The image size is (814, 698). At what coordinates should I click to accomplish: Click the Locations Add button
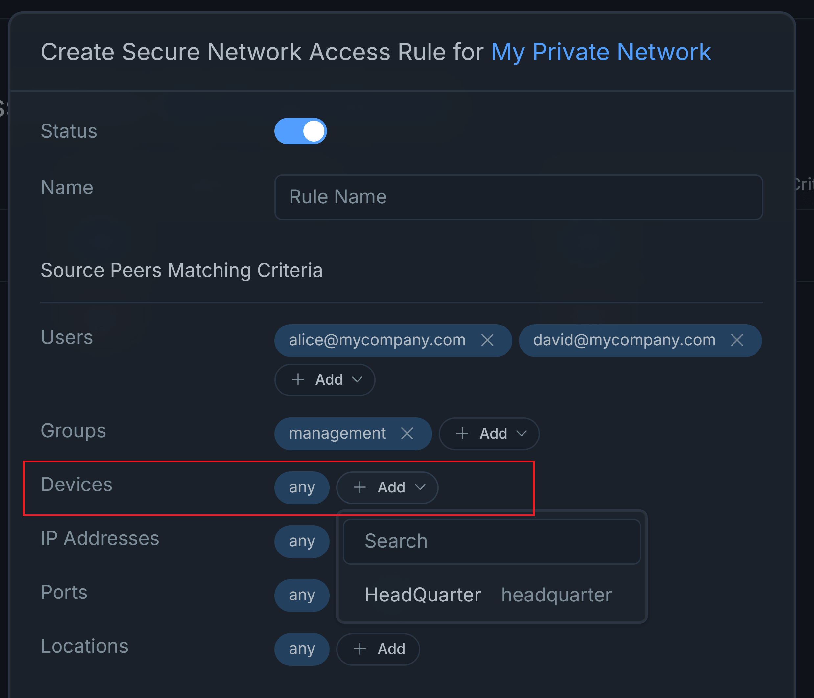click(378, 649)
